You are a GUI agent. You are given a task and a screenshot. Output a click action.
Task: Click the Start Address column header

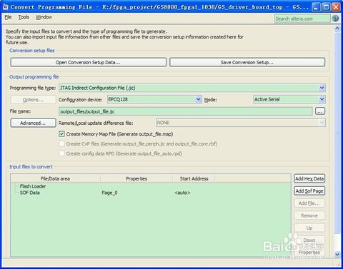coord(194,178)
